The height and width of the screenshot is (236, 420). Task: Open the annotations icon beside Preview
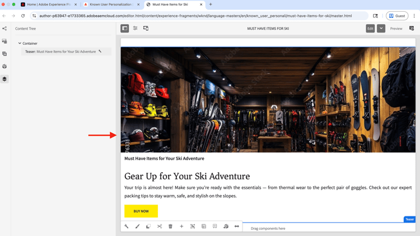pos(412,29)
